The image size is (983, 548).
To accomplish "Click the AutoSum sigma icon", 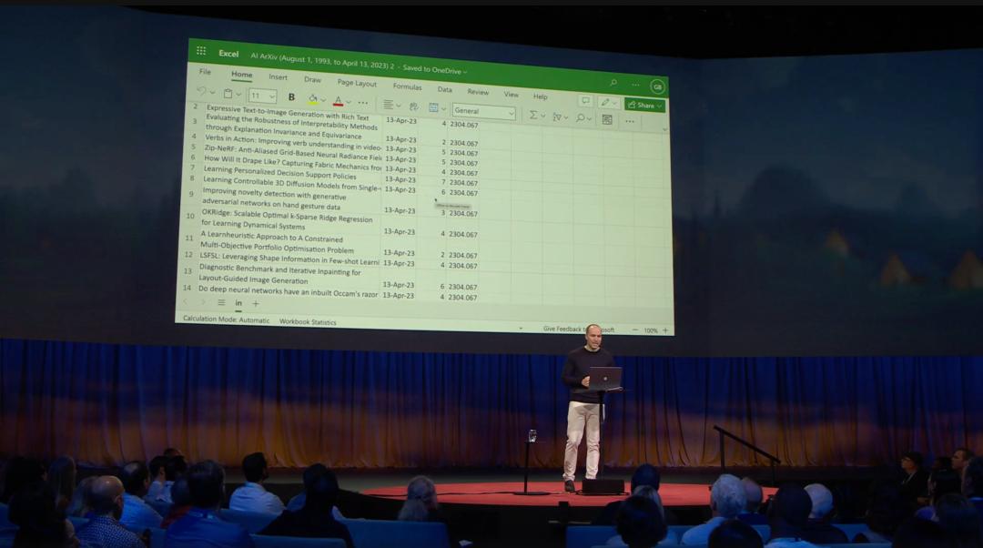I will [532, 115].
